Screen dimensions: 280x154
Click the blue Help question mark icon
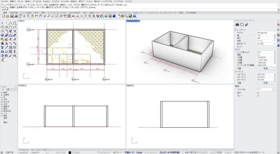point(135,16)
